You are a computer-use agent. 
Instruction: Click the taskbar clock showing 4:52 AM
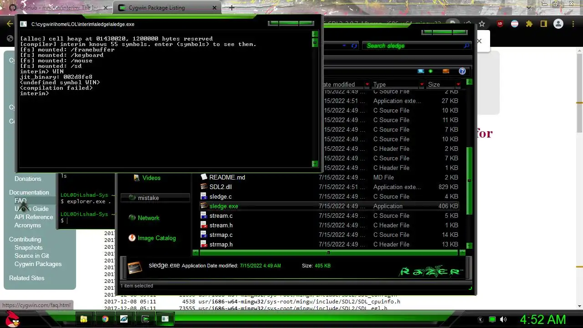pyautogui.click(x=542, y=319)
